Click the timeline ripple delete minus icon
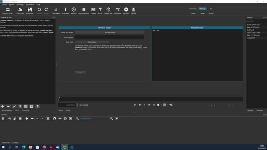Viewport: 267px width, 150px height. click(32, 118)
